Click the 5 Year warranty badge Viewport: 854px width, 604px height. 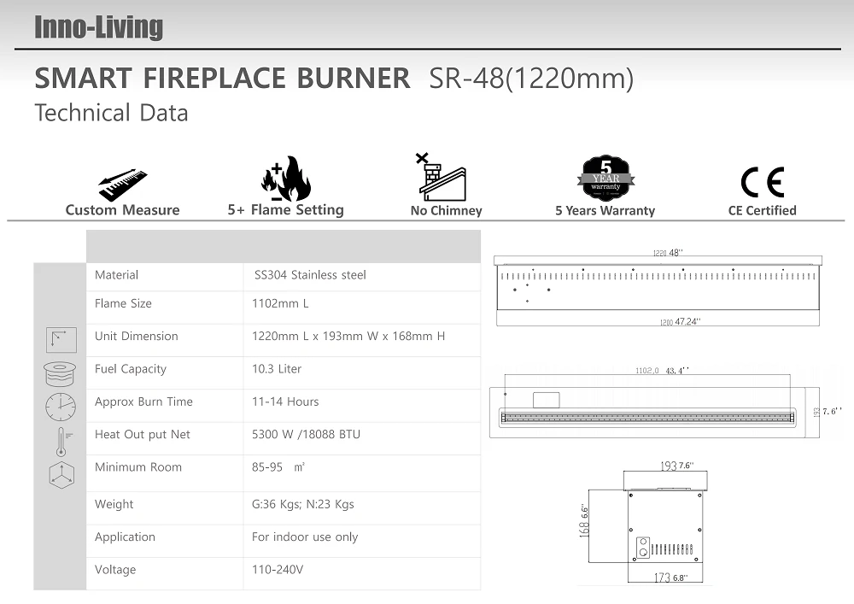tap(605, 178)
